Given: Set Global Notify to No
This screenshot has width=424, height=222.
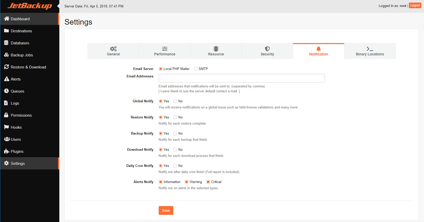Looking at the screenshot, I should point(175,101).
